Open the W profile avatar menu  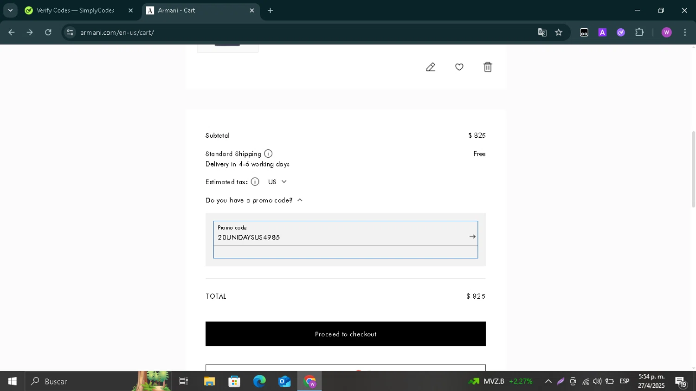pos(667,32)
